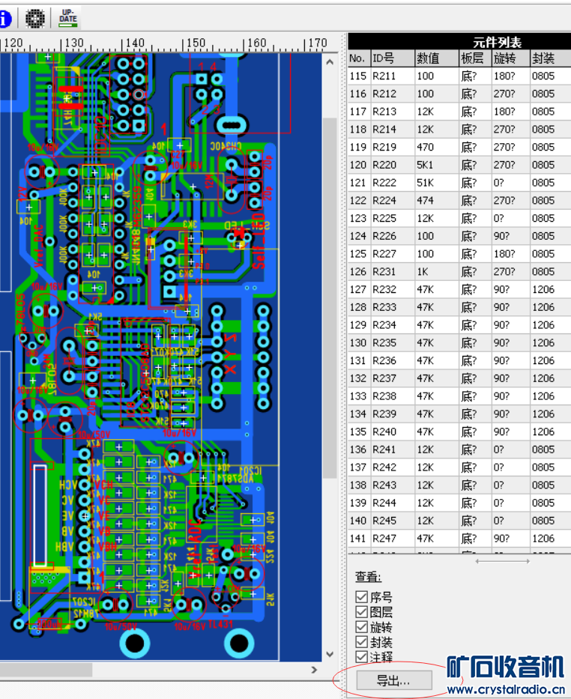The height and width of the screenshot is (699, 571).
Task: Select the R247 row
Action: [459, 539]
